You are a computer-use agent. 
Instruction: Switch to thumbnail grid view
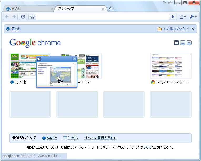(176, 43)
